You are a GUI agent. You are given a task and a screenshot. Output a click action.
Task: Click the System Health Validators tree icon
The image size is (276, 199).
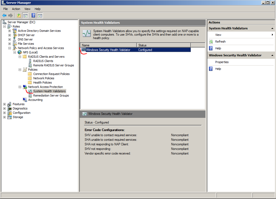coord(30,91)
